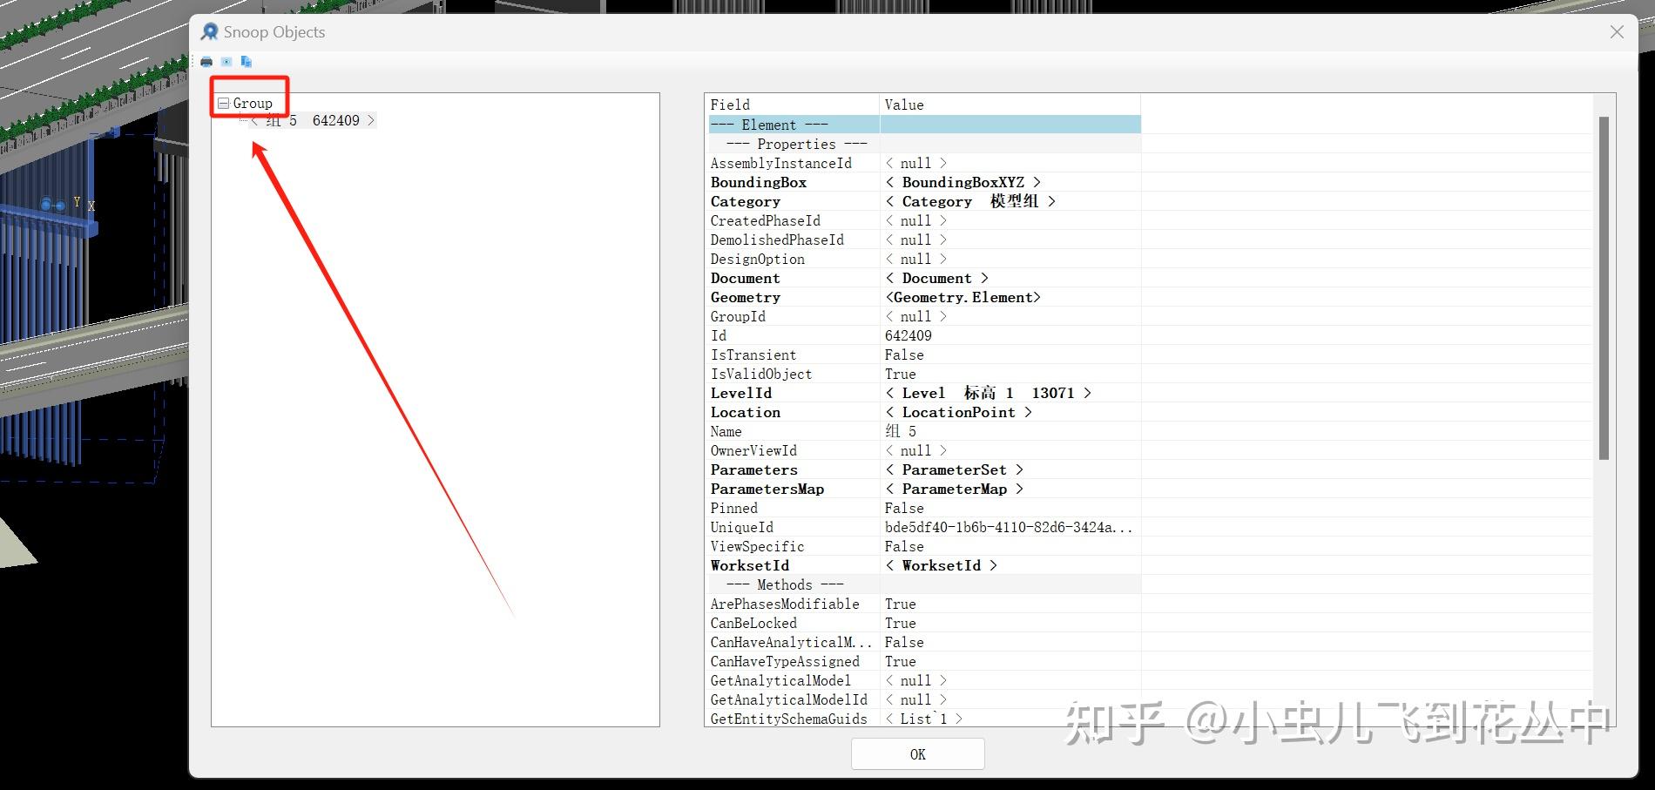This screenshot has height=790, width=1655.
Task: Click the null value for GroupId
Action: (x=915, y=317)
